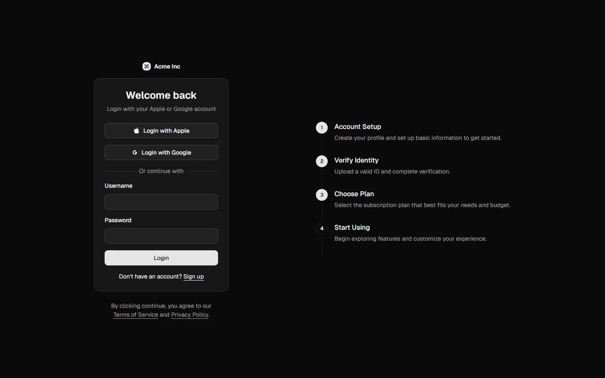Screen dimensions: 605x378
Task: Click step 1 circle for Account Setup
Action: tap(322, 128)
